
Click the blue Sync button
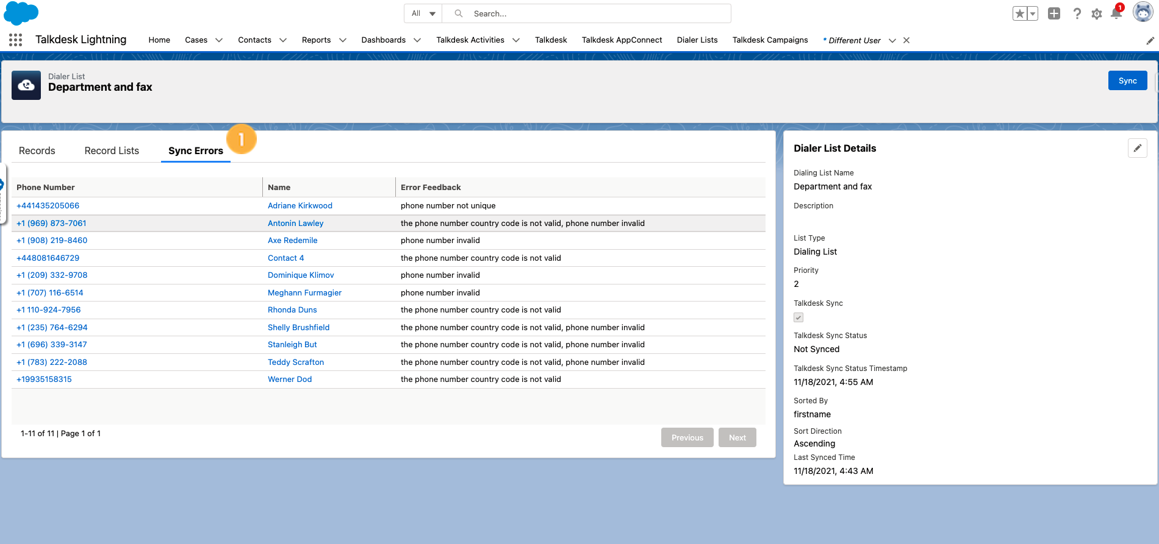pos(1127,80)
